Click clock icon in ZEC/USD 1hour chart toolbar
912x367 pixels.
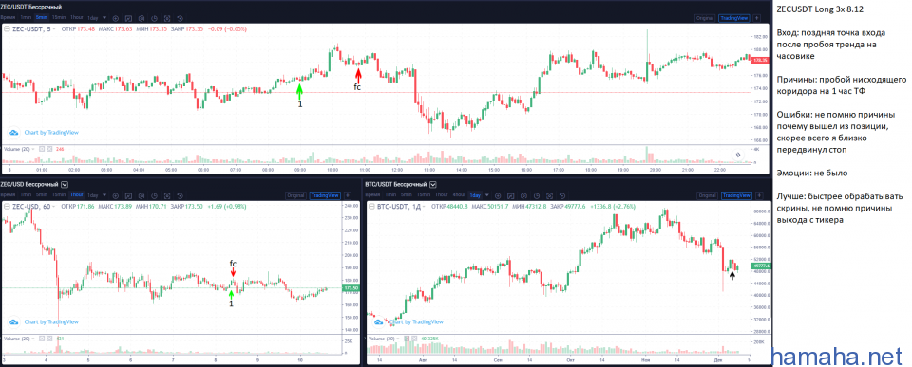pos(154,195)
